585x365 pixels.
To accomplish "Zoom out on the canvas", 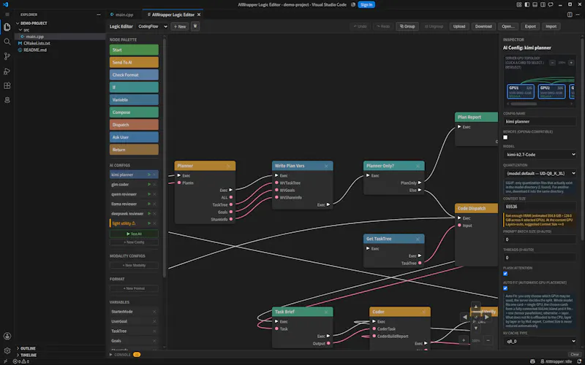I will click(488, 340).
